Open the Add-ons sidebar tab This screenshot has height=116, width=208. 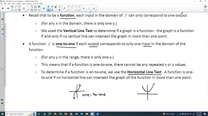2,34
